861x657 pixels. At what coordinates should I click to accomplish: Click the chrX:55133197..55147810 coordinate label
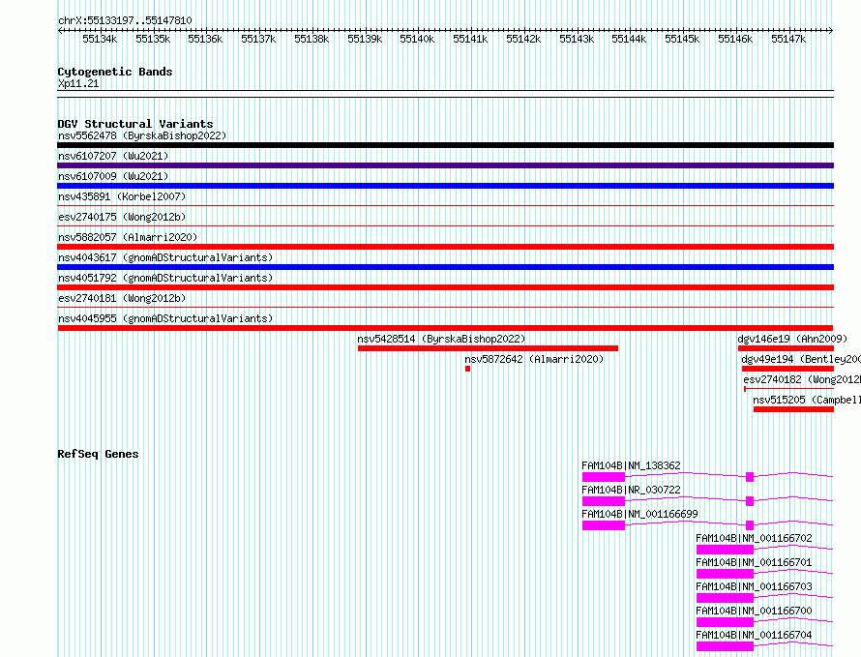coord(125,21)
